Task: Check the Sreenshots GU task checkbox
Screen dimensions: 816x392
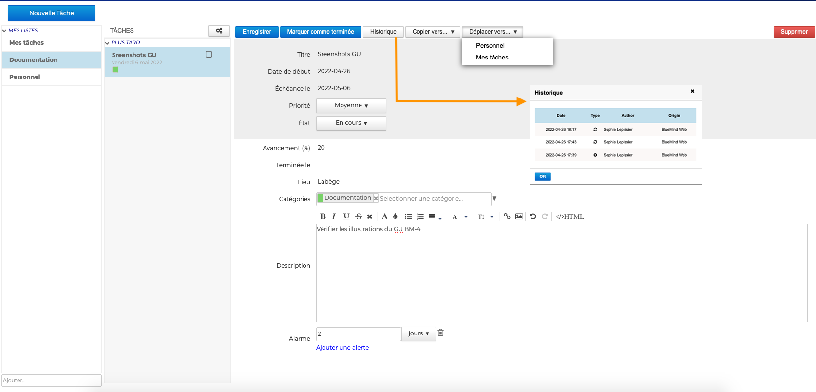Action: (209, 55)
